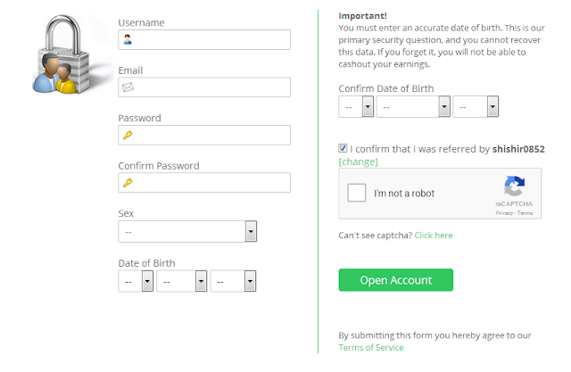Check the I'm not a robot box
Viewport: 571px width, 372px height.
click(x=357, y=194)
